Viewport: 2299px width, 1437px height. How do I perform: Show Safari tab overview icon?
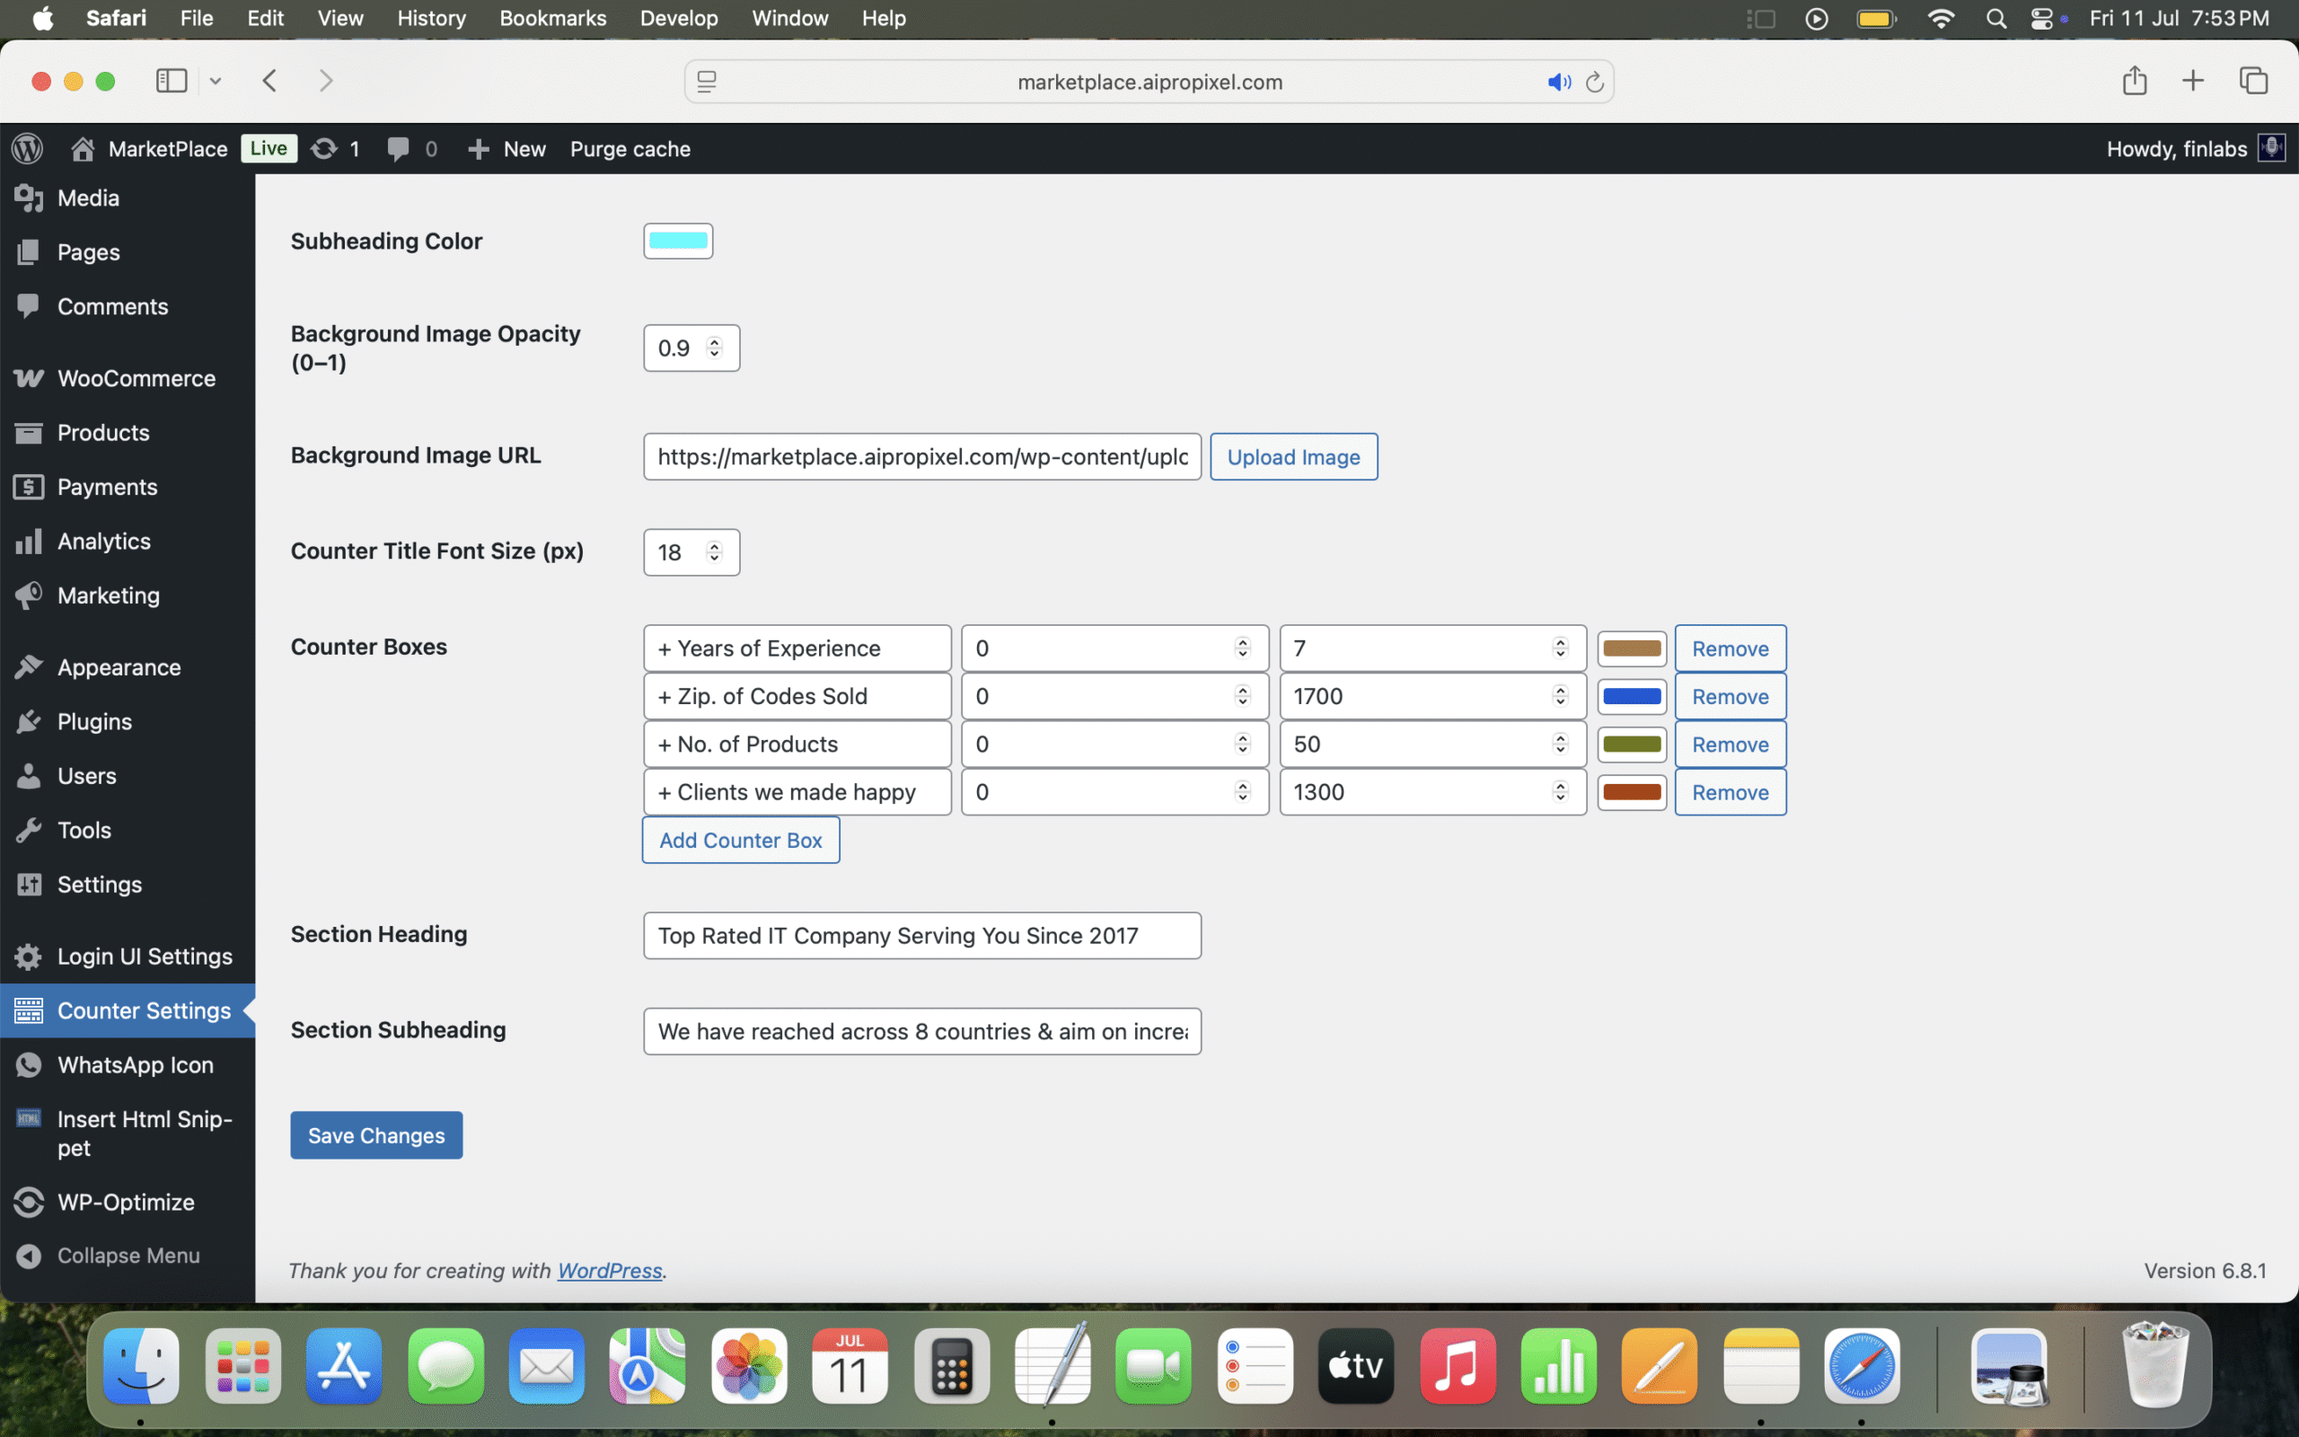(2252, 81)
